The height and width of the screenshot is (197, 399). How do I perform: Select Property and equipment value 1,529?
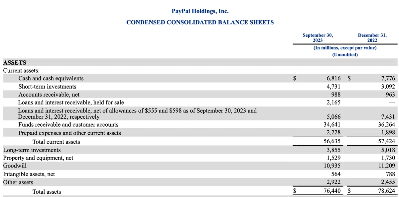pyautogui.click(x=334, y=158)
